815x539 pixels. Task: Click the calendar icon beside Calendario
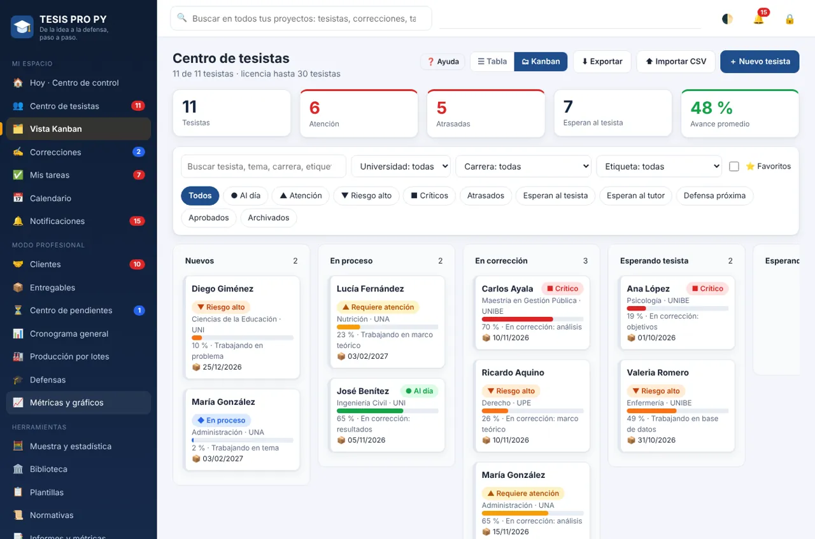(x=18, y=198)
